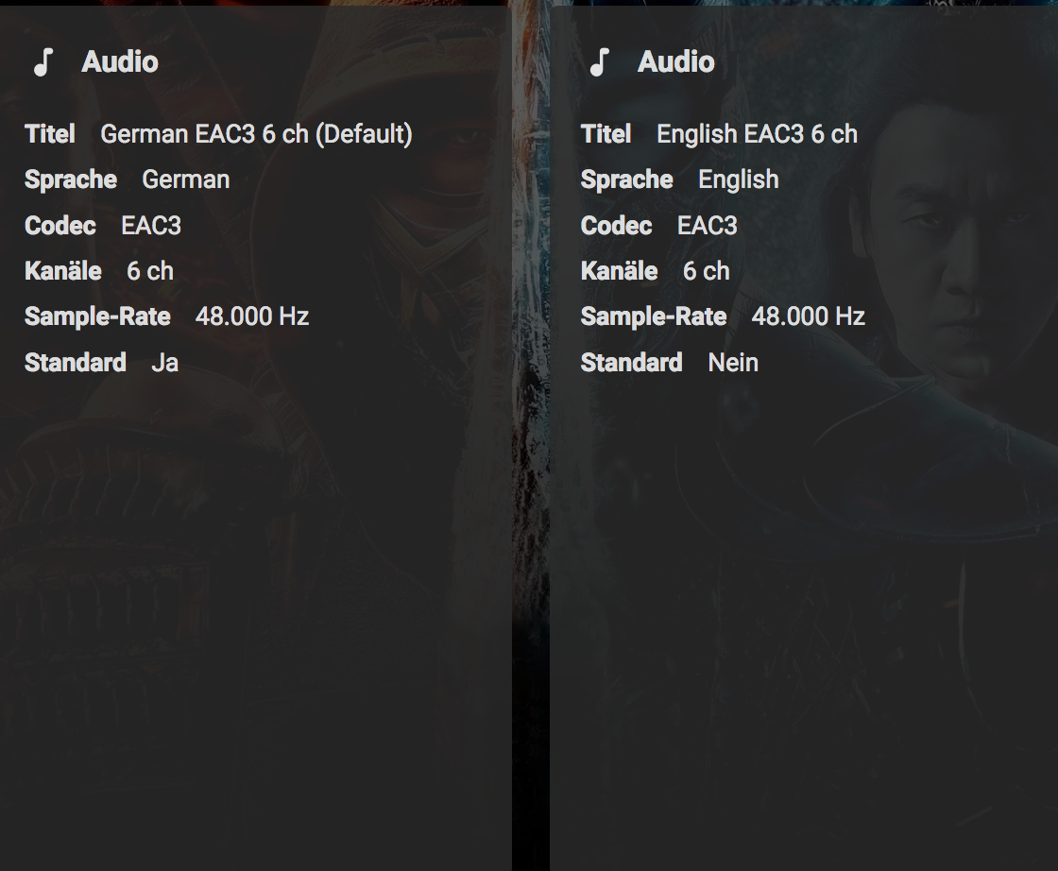Click the title value 'German EAC3 6 ch (Default)'

pyautogui.click(x=256, y=134)
